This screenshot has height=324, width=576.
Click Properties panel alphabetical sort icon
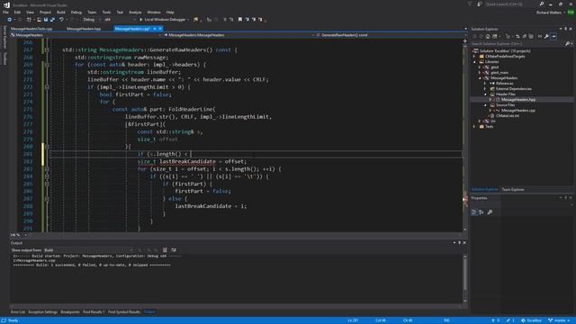pyautogui.click(x=481, y=212)
